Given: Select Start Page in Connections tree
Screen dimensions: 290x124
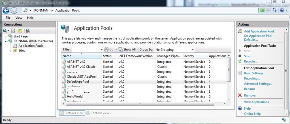Looking at the screenshot, I should click(20, 36).
